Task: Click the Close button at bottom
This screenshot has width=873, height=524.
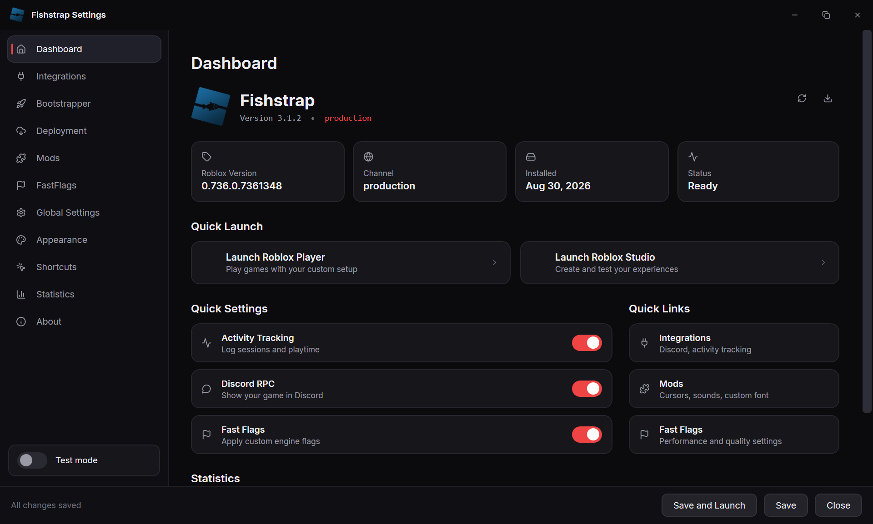Action: [838, 505]
